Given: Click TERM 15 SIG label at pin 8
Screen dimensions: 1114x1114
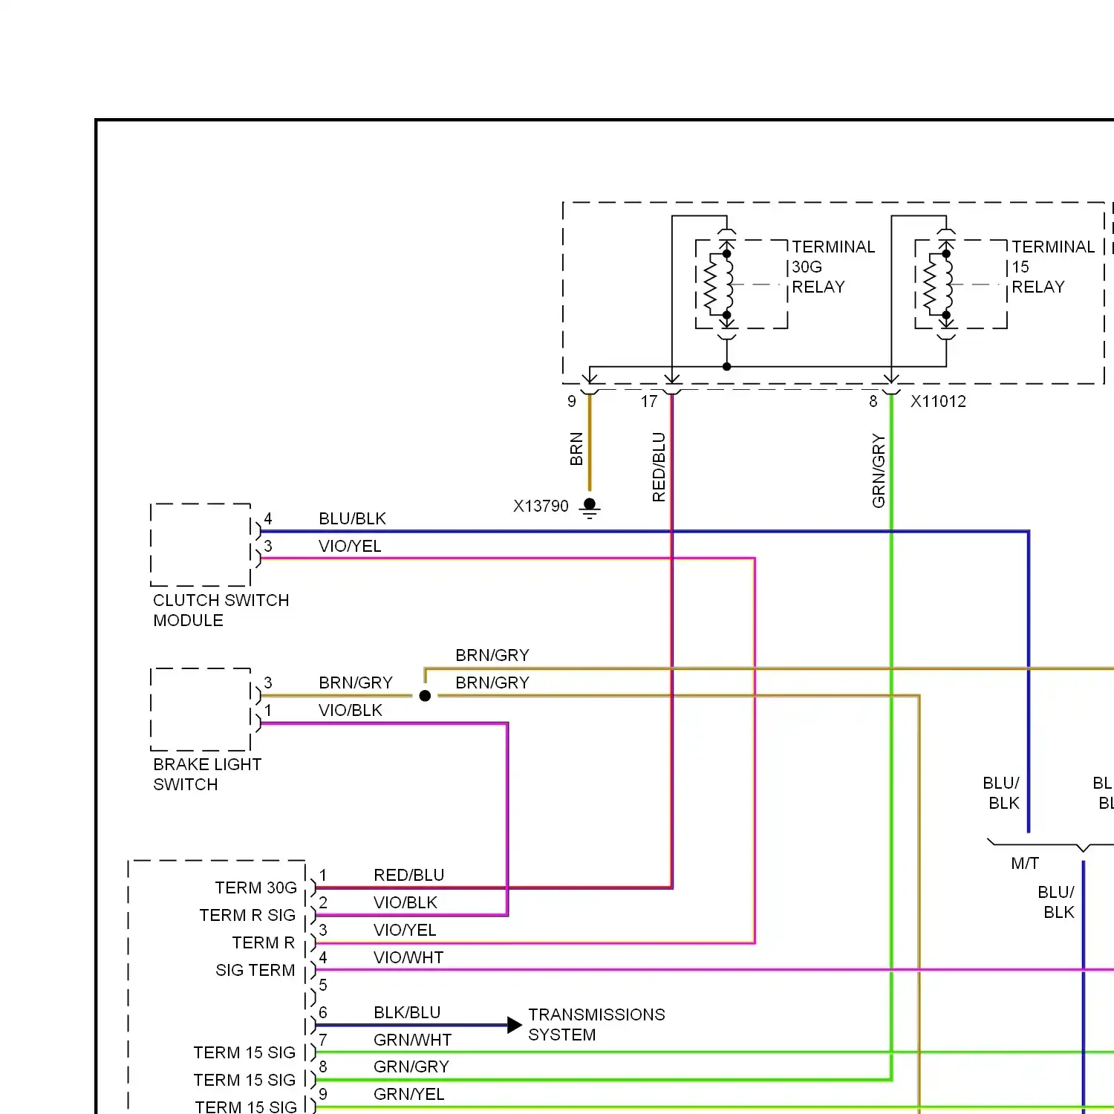Looking at the screenshot, I should tap(244, 1080).
